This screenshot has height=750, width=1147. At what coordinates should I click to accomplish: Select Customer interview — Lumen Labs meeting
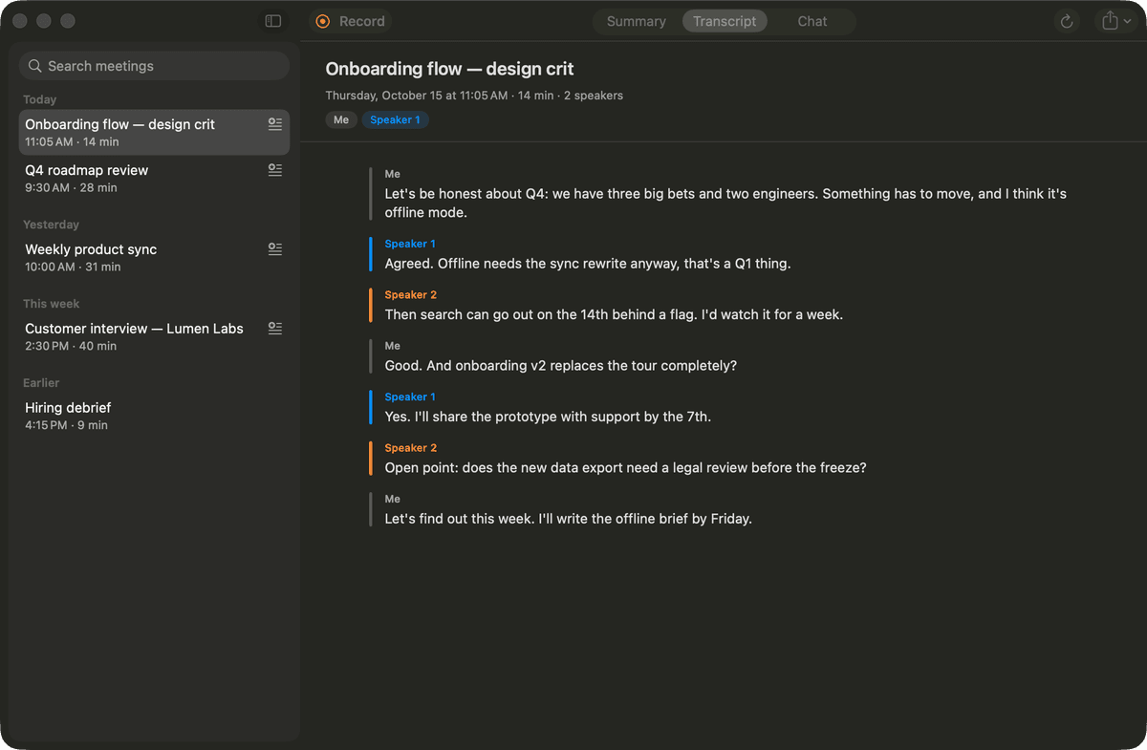point(154,337)
